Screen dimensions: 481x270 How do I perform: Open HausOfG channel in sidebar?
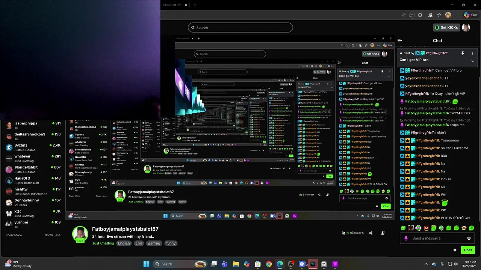click(x=33, y=180)
